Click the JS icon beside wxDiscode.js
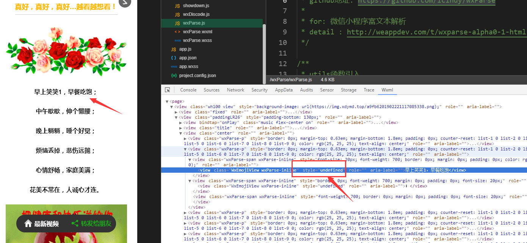 [x=177, y=14]
